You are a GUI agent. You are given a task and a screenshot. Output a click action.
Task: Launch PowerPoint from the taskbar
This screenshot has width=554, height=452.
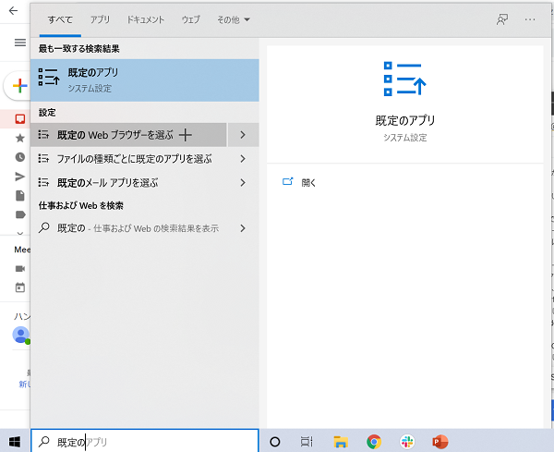(x=440, y=442)
